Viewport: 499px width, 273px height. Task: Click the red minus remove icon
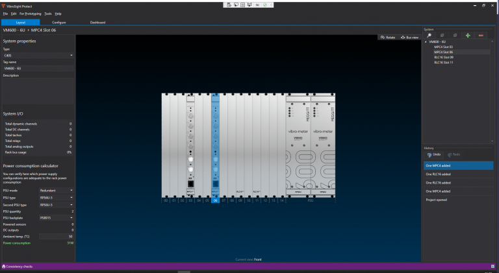[x=481, y=35]
